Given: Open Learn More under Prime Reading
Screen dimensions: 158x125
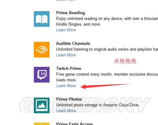Looking at the screenshot, I should 66,30.
